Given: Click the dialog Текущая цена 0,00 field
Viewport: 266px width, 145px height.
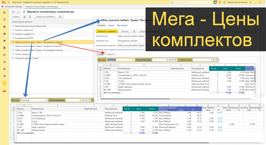Looking at the screenshot, I should click(204, 60).
